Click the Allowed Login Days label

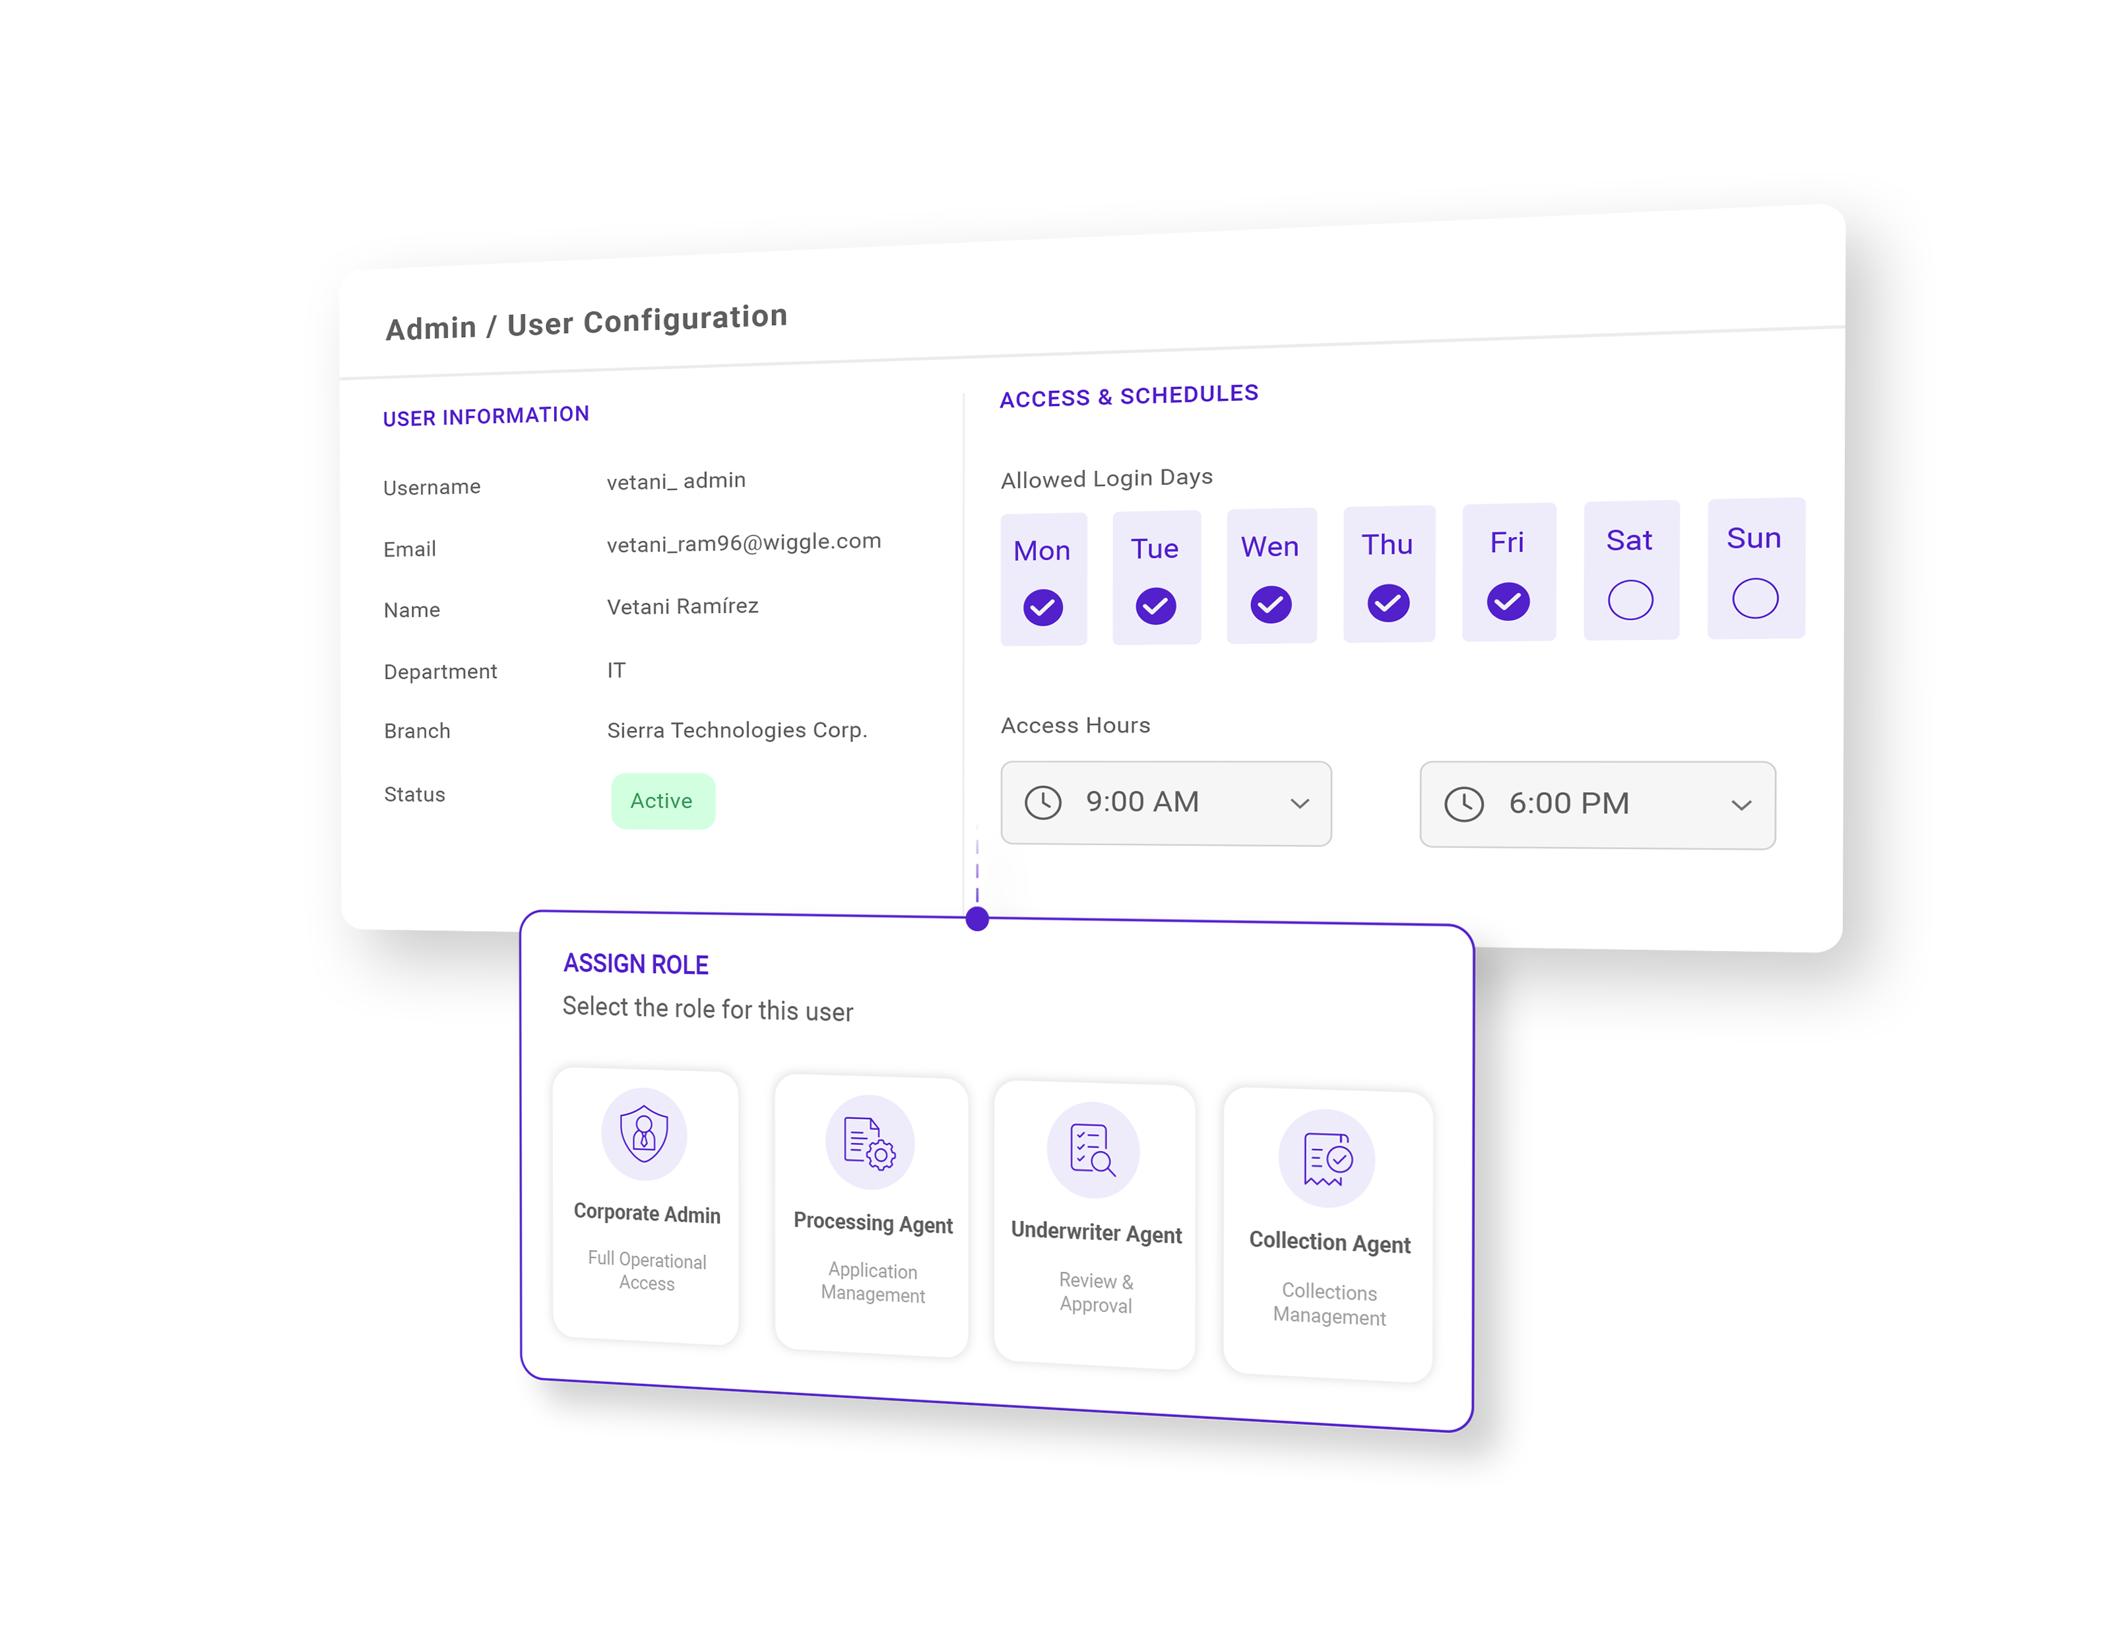pos(1107,478)
